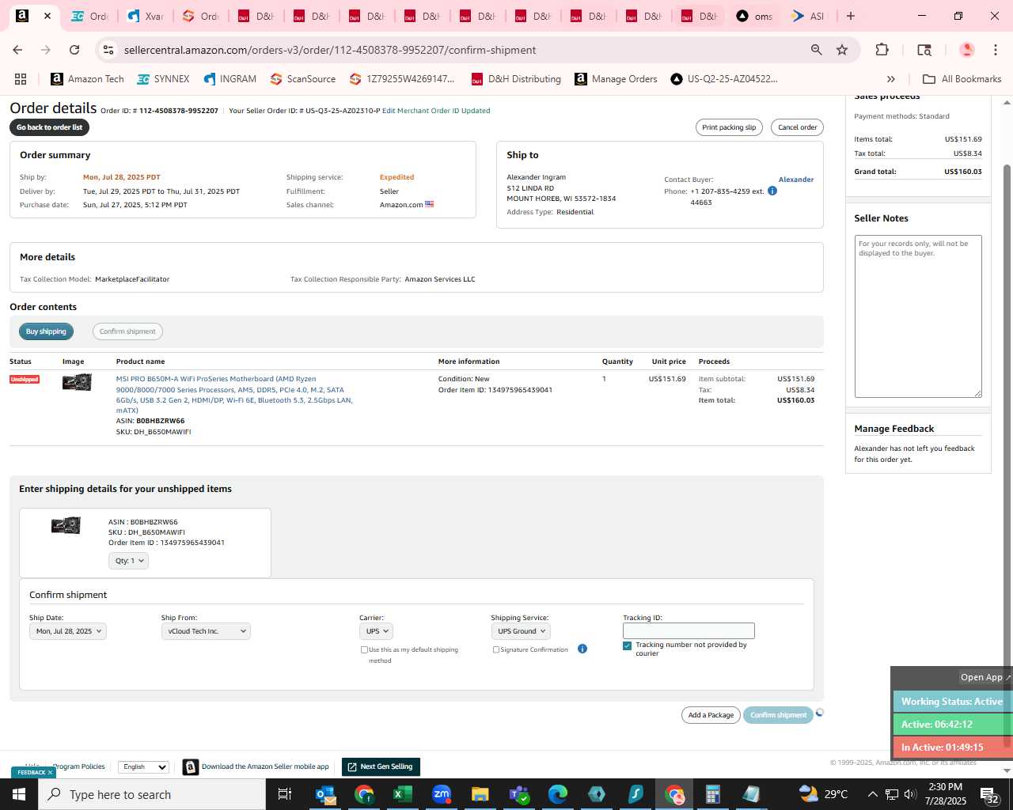Open the notifications icon in system tray
Viewport: 1013px width, 810px height.
click(x=990, y=794)
